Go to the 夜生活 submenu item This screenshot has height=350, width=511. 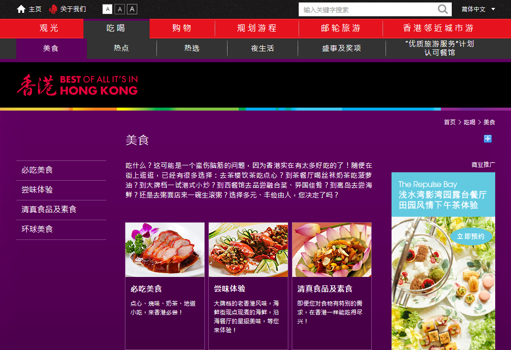click(262, 48)
